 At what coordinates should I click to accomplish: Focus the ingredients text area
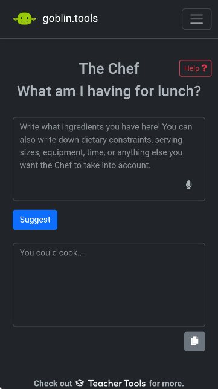(109, 159)
